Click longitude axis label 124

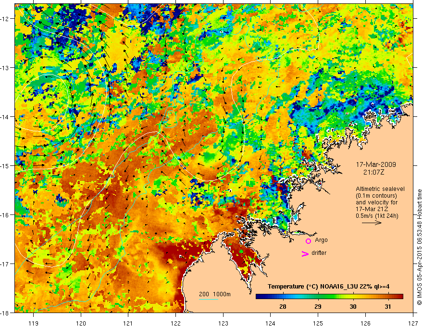pyautogui.click(x=271, y=323)
